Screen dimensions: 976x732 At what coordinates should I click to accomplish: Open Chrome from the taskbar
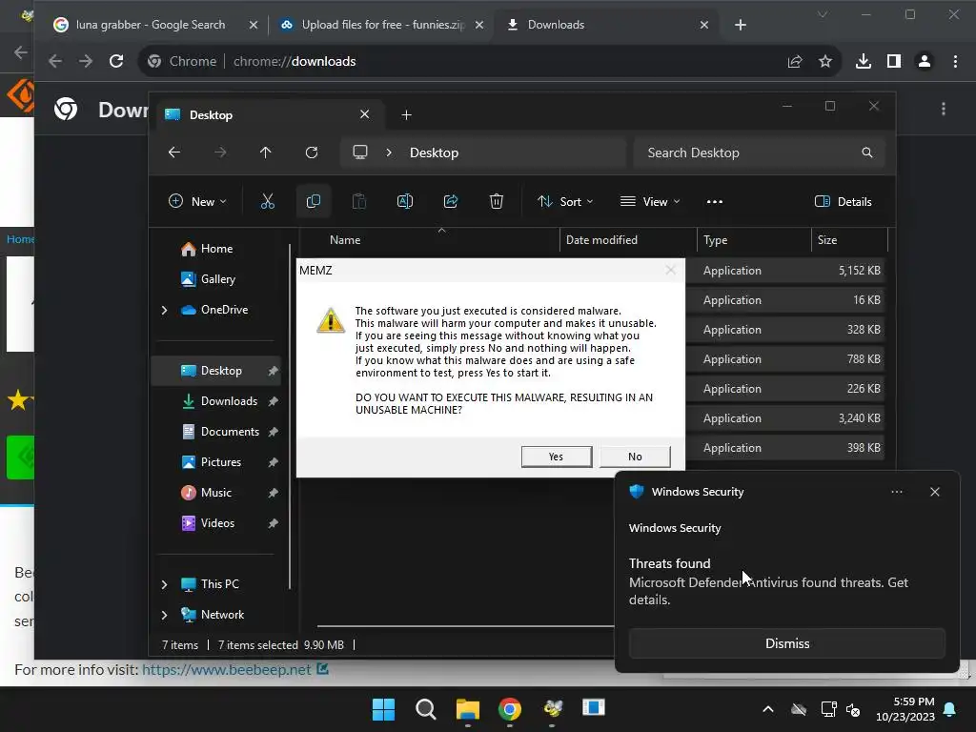[510, 709]
